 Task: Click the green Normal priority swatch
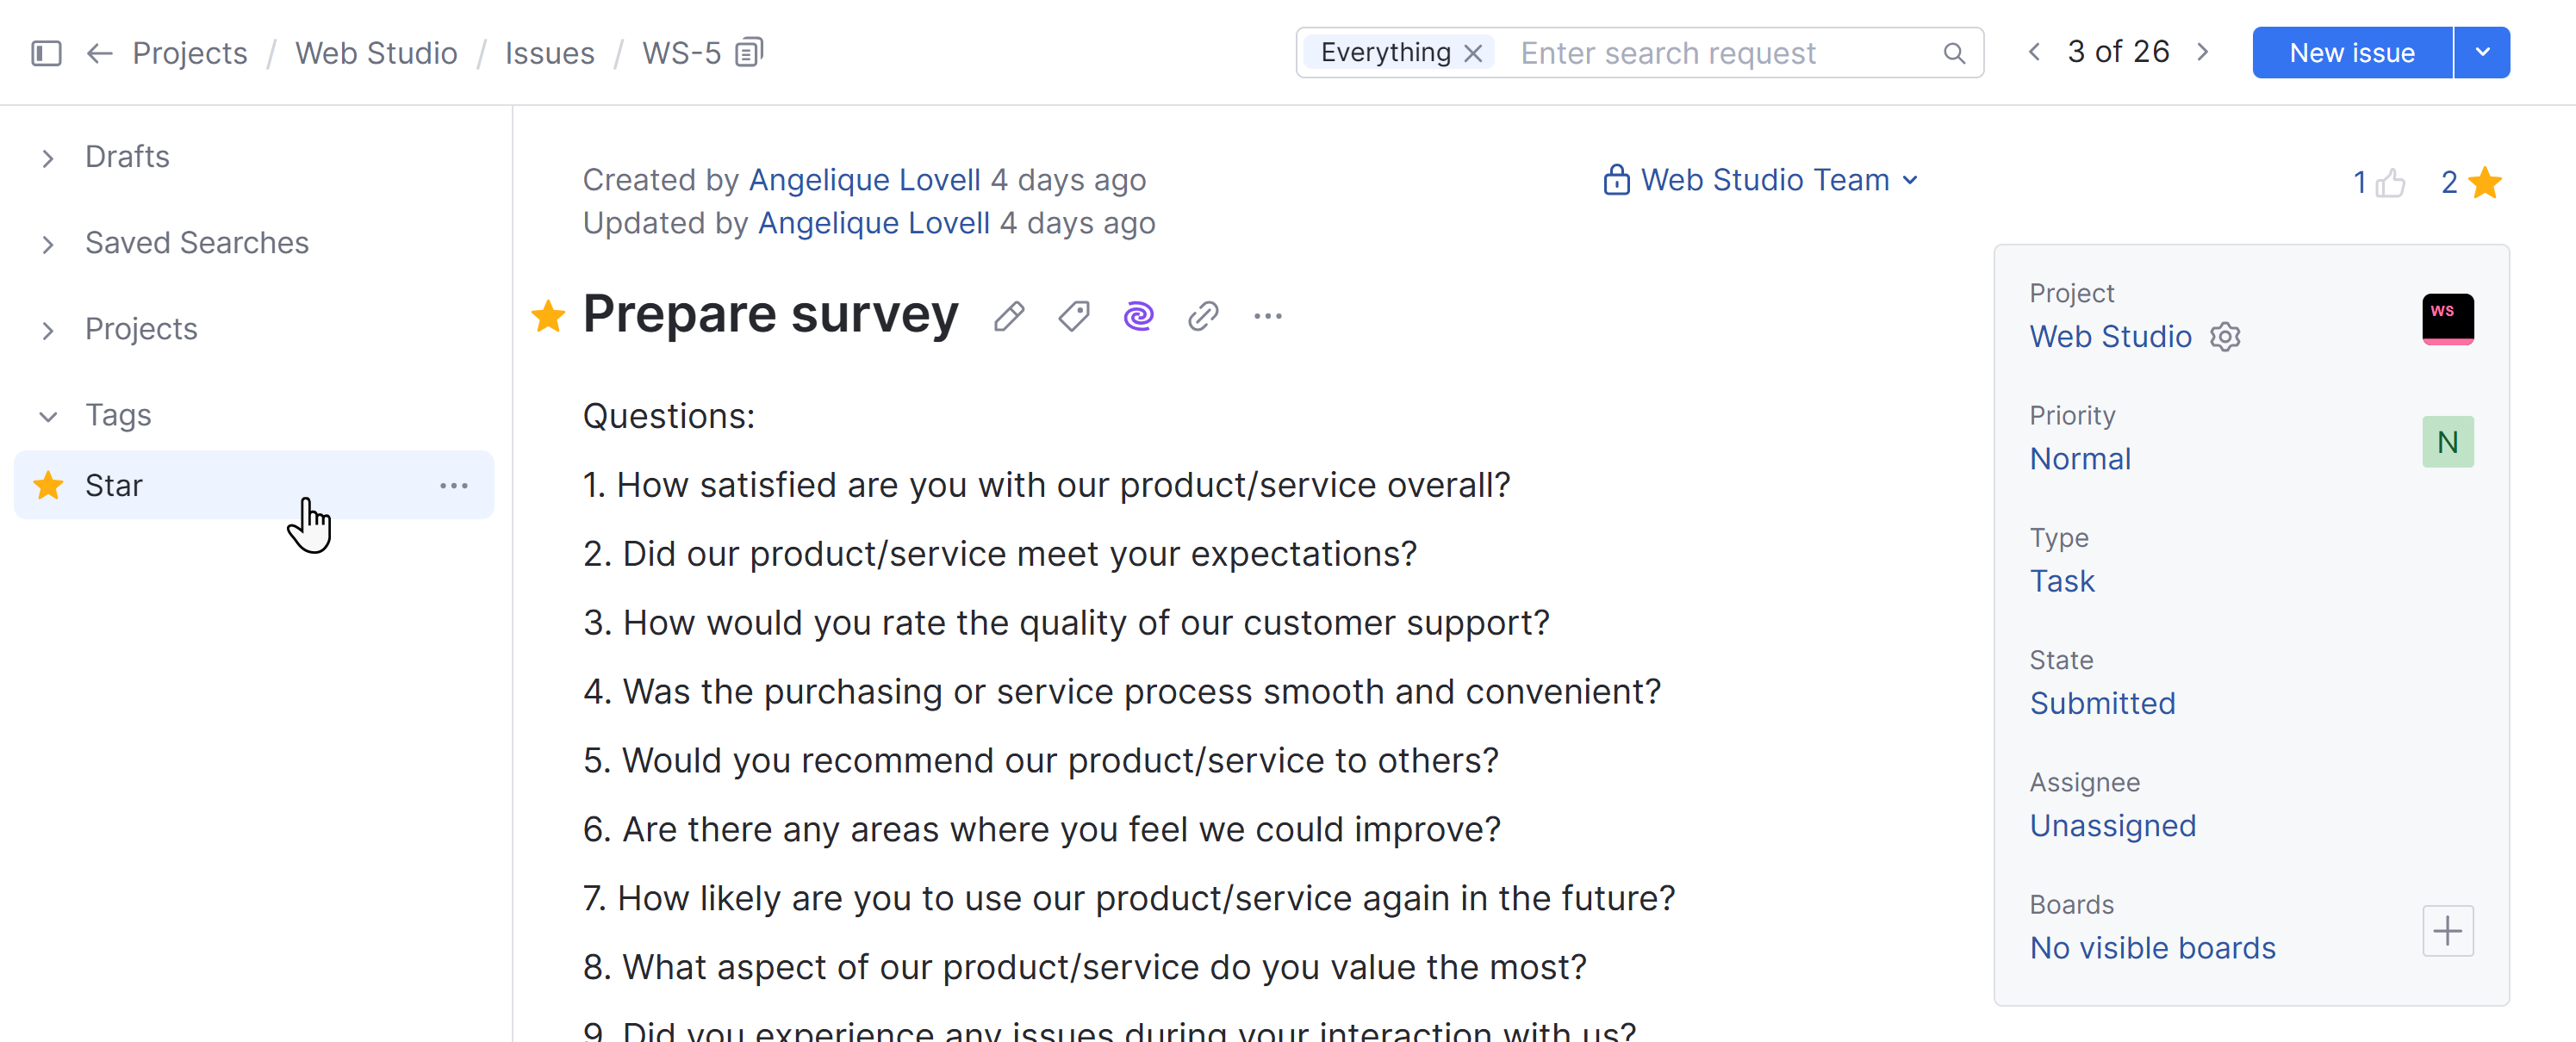click(x=2447, y=442)
